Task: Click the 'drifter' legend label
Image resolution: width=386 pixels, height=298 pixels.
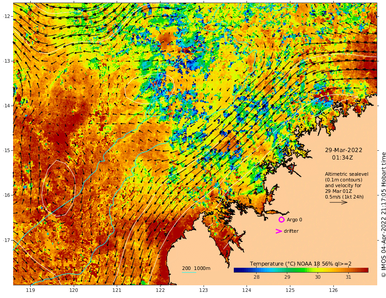Action: tap(291, 231)
